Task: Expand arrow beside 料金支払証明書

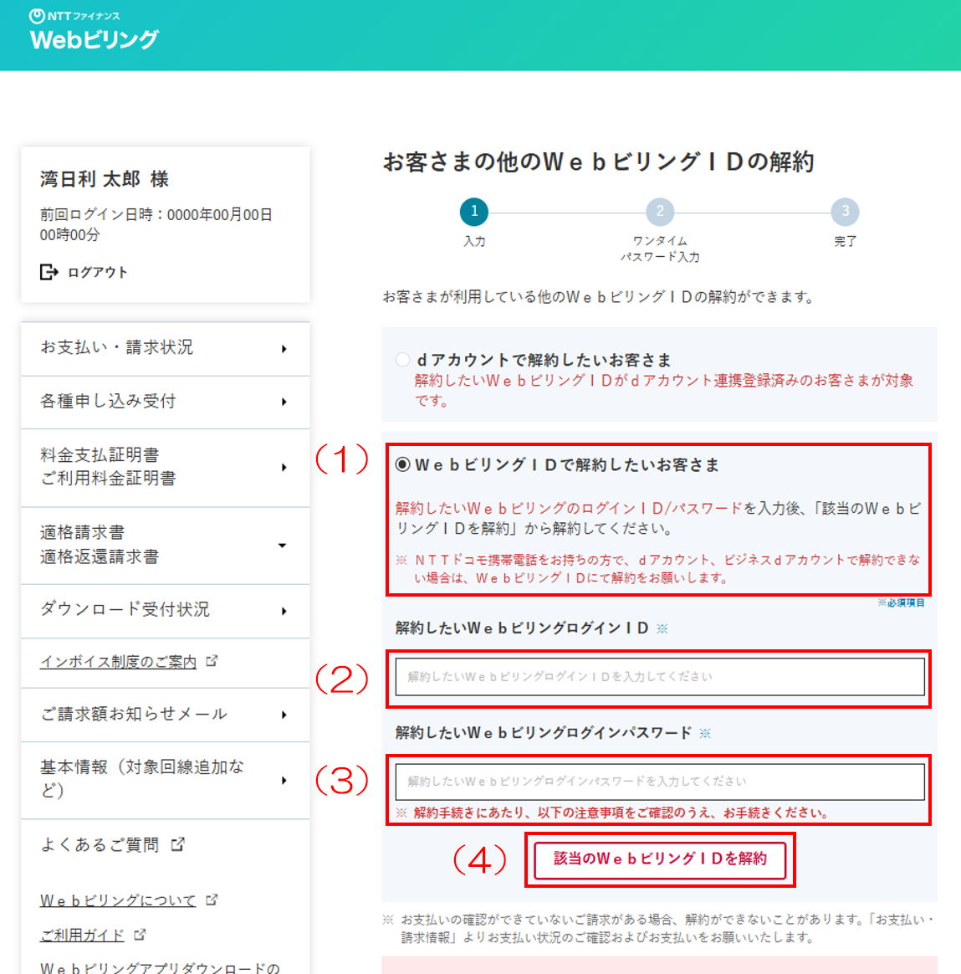Action: point(284,467)
